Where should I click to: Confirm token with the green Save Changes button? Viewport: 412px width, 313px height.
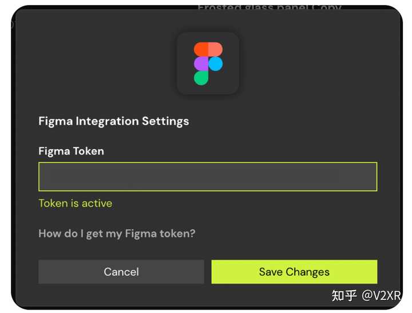tap(294, 272)
